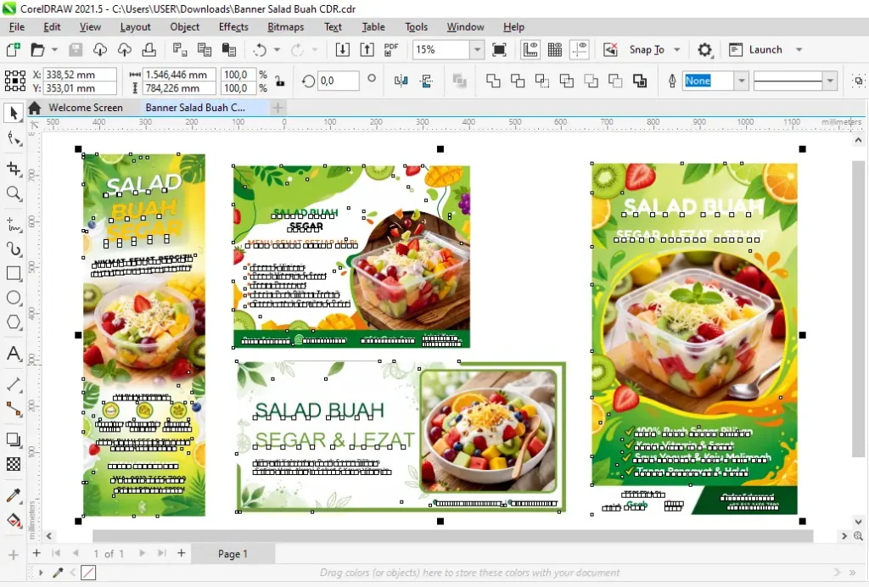The width and height of the screenshot is (869, 587).
Task: Select the Color Eyedropper tool
Action: (14, 495)
